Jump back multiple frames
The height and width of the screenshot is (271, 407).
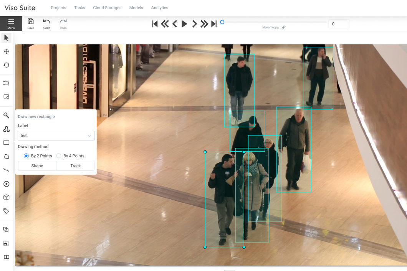pyautogui.click(x=165, y=24)
